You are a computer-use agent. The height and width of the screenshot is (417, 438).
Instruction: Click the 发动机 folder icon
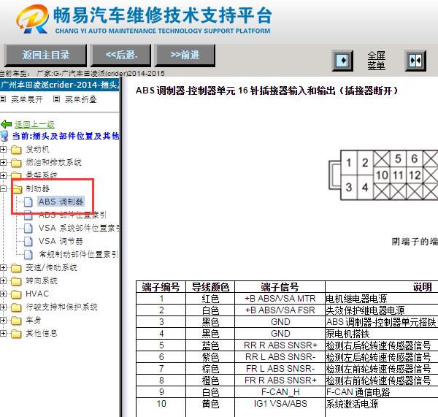16,150
